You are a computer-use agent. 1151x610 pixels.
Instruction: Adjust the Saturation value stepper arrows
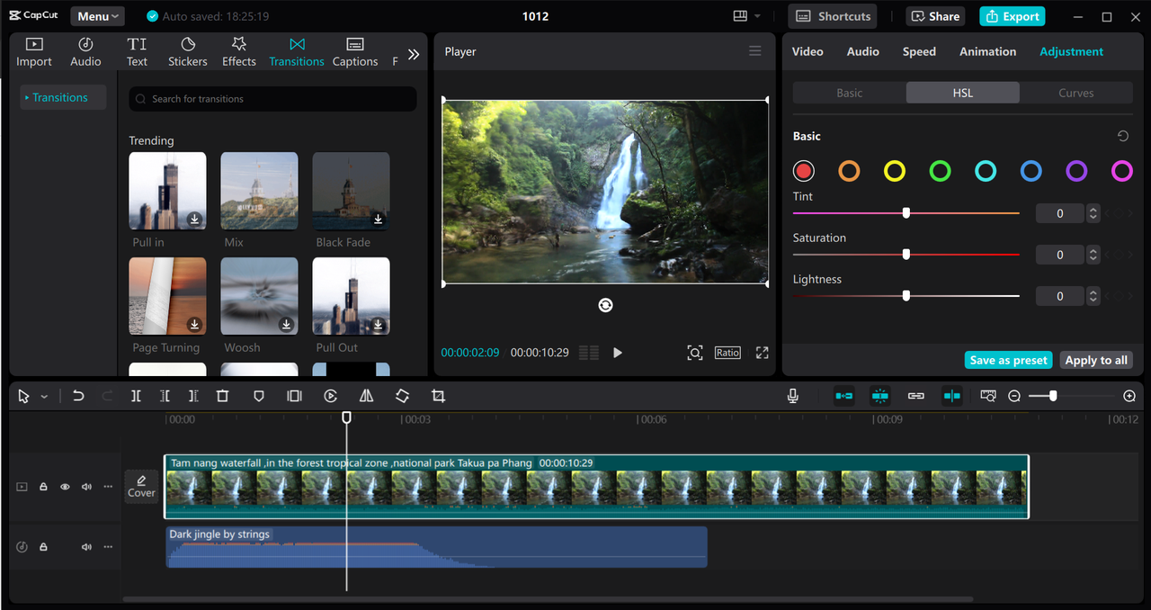1093,255
